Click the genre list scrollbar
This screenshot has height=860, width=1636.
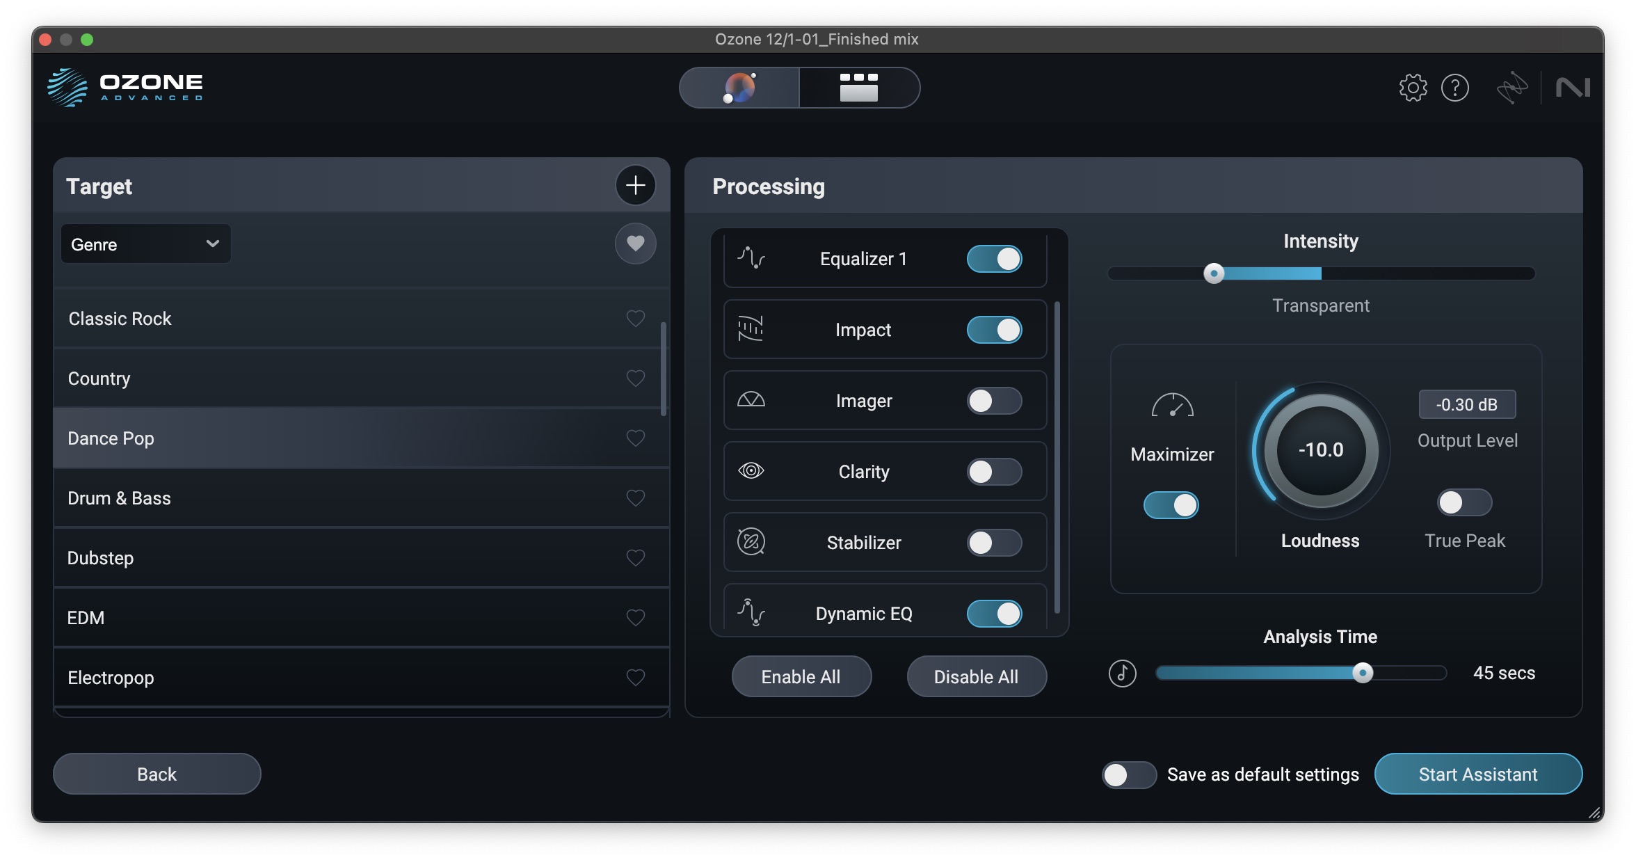point(664,369)
